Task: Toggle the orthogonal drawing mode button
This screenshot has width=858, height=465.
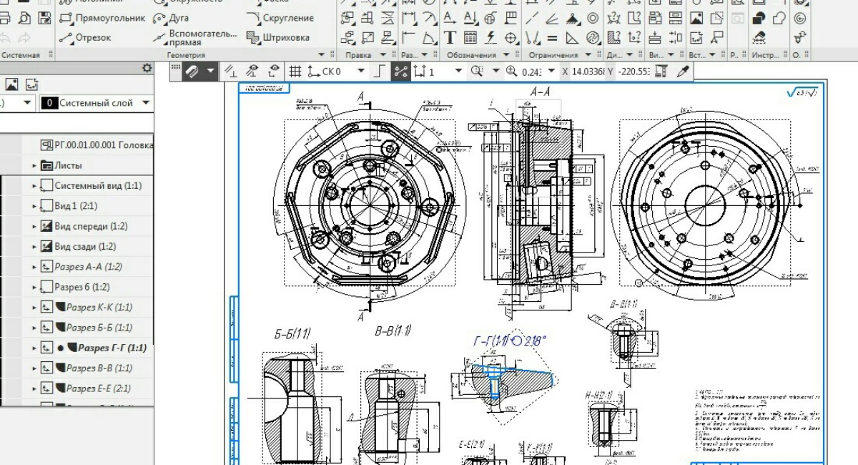Action: [x=380, y=71]
